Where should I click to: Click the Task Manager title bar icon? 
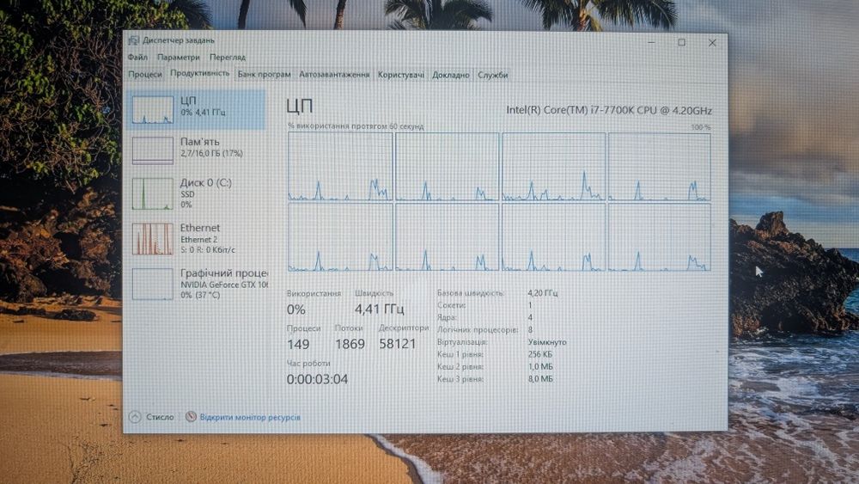point(133,40)
